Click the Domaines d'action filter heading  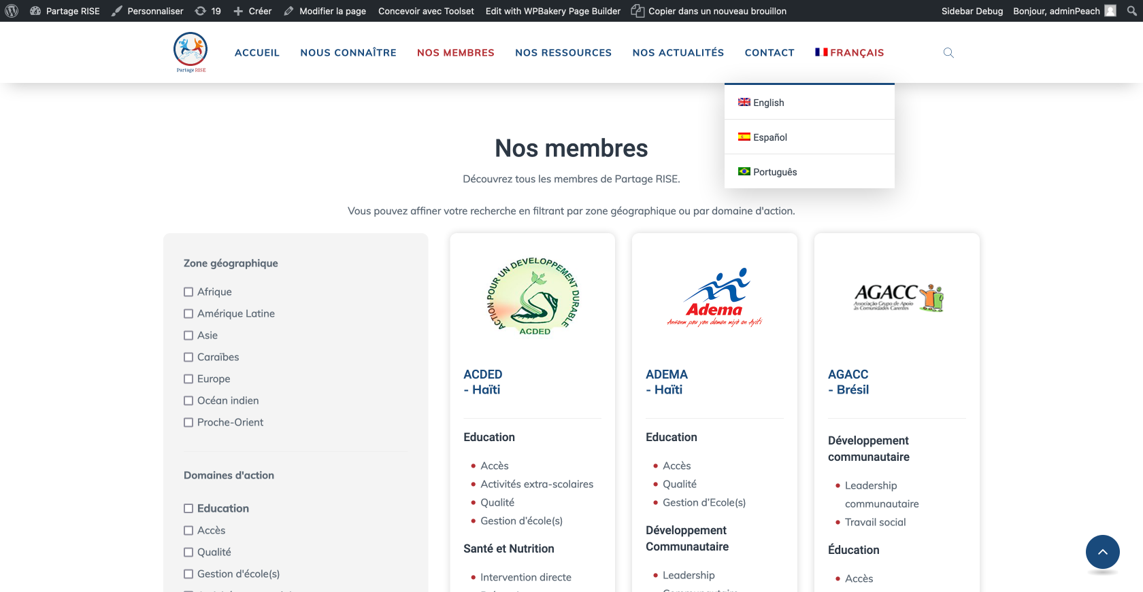229,475
